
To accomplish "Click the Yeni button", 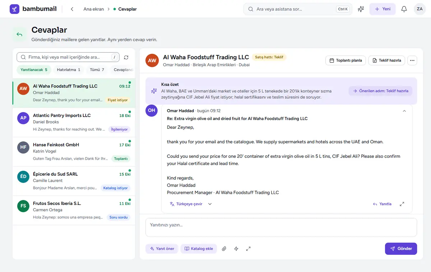I will (383, 9).
